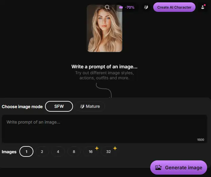Toggle the mature chili icon in header
The height and width of the screenshot is (177, 211).
[x=146, y=7]
